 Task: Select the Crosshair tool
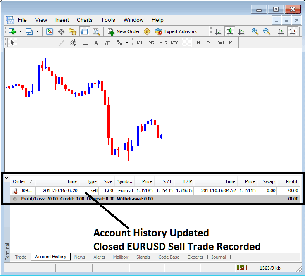(x=24, y=43)
